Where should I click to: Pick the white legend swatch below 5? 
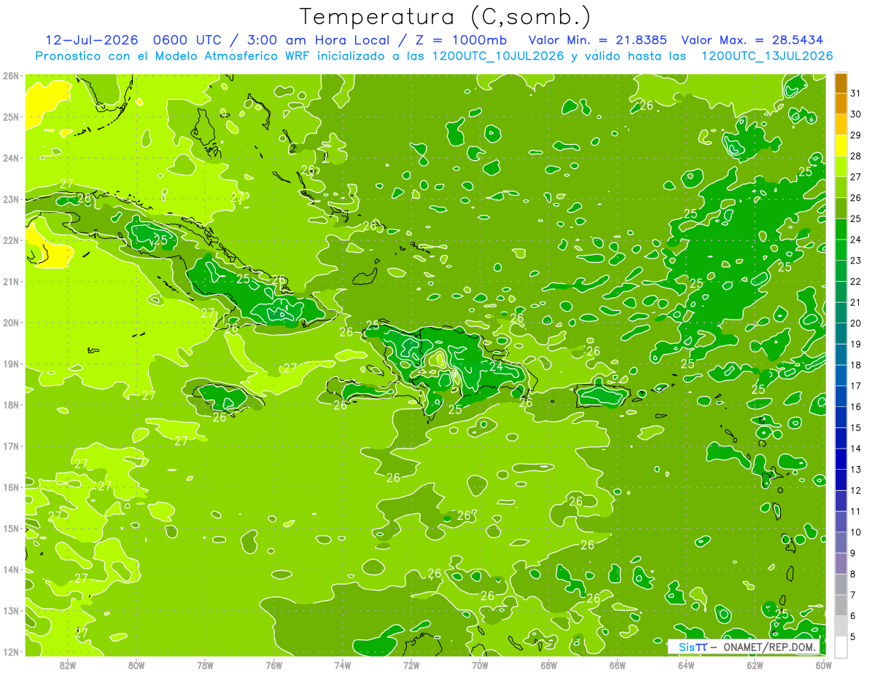click(841, 647)
